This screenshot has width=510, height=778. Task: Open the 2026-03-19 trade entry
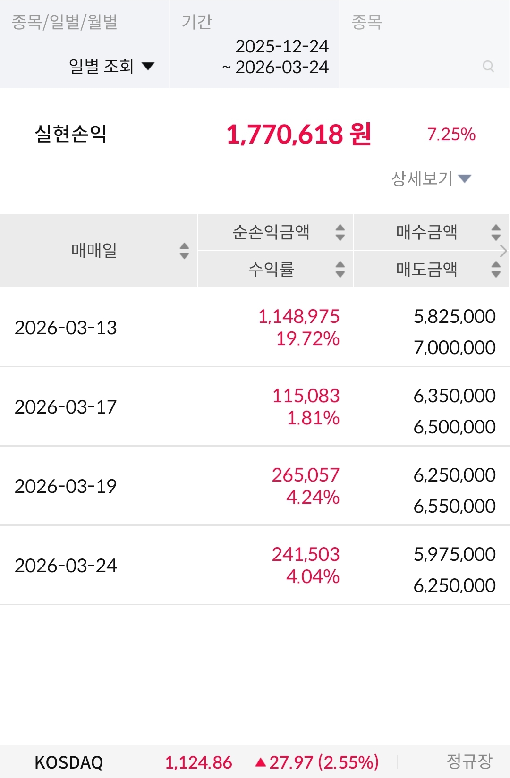click(x=255, y=486)
